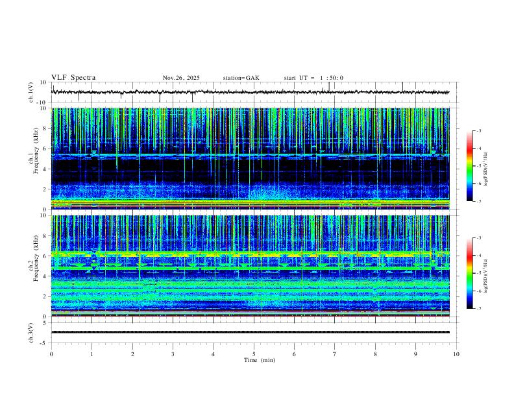Click the "9" tick on the time axis

pos(415,354)
